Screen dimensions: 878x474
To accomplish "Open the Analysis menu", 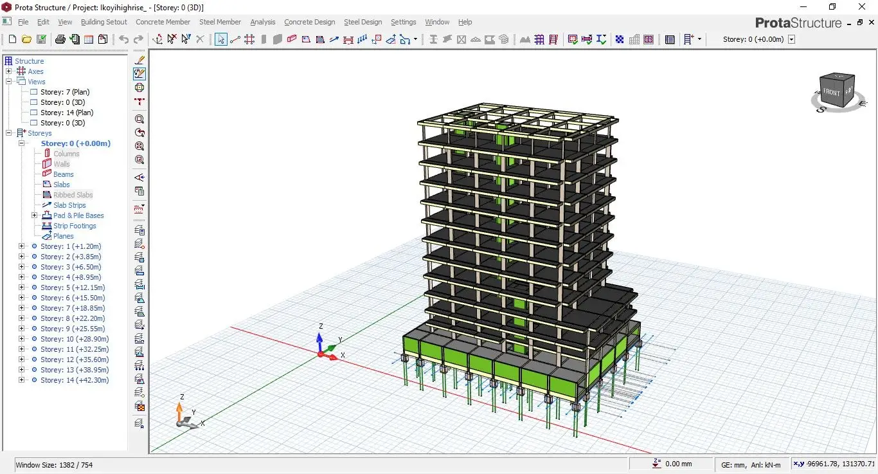I will [262, 22].
